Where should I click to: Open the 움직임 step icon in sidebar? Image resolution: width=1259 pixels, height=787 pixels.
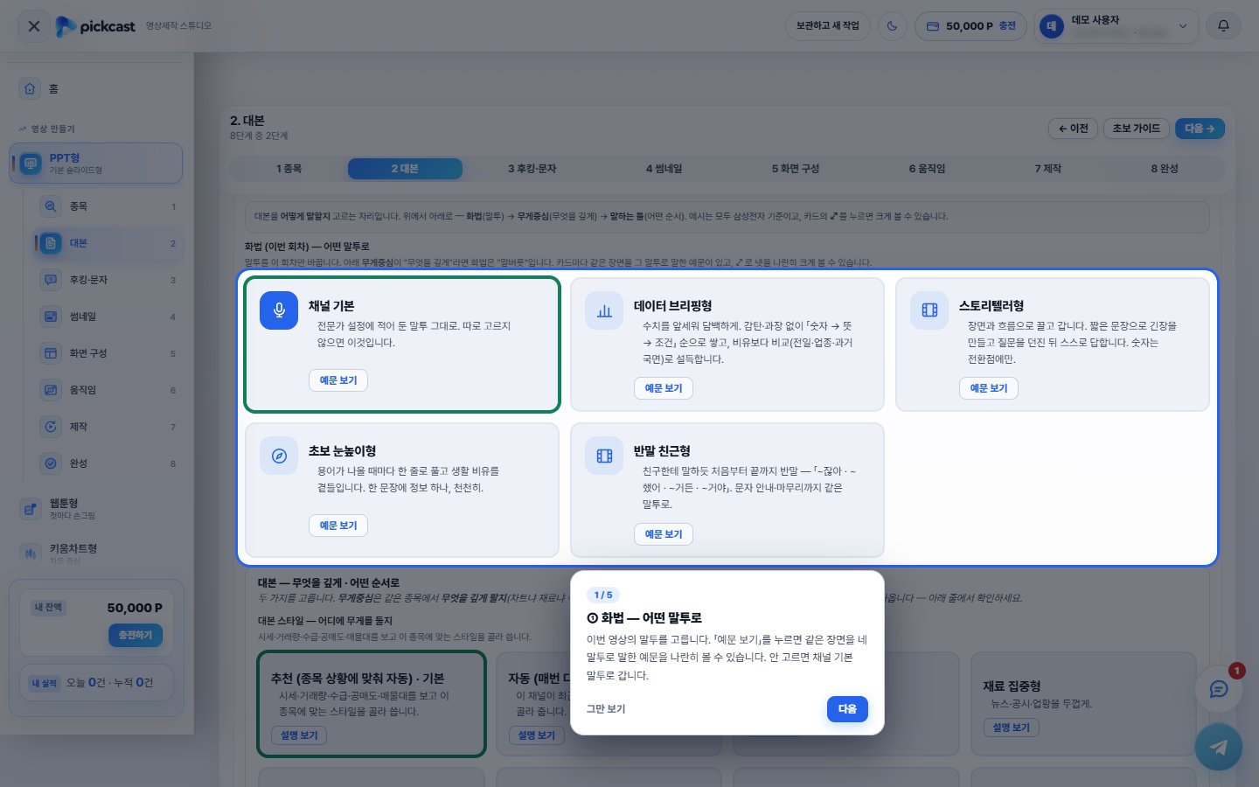(x=51, y=390)
